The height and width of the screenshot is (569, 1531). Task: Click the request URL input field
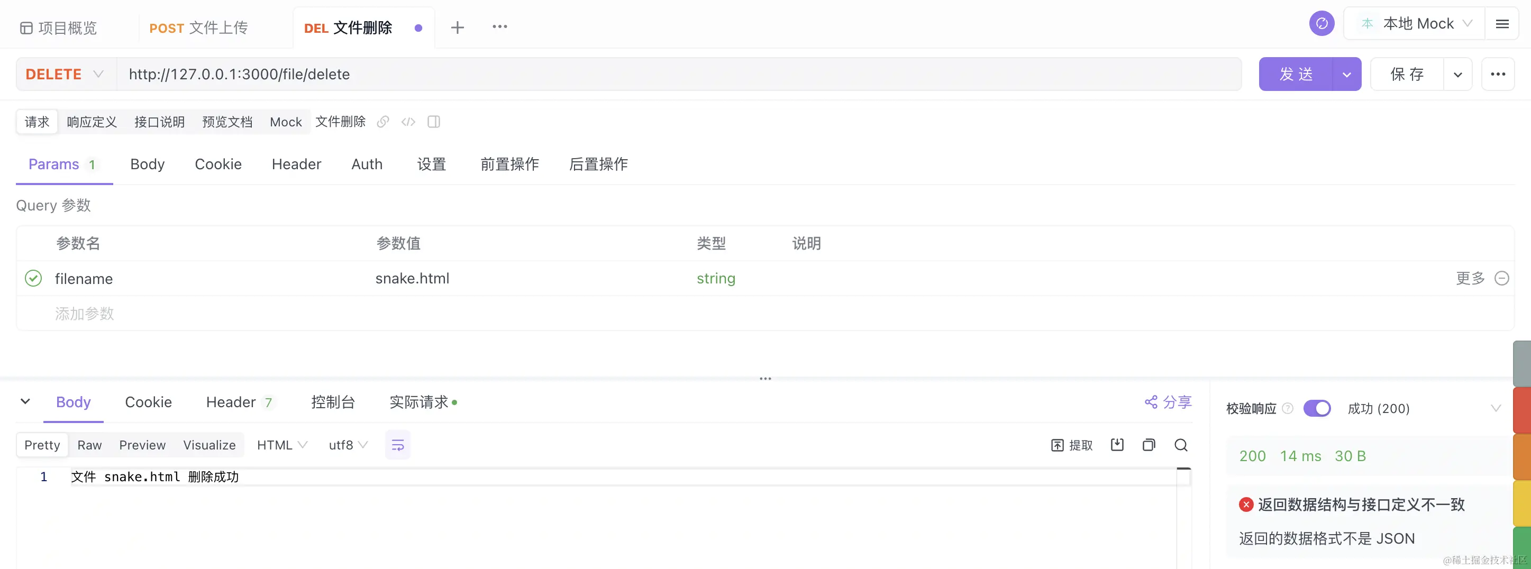point(679,74)
